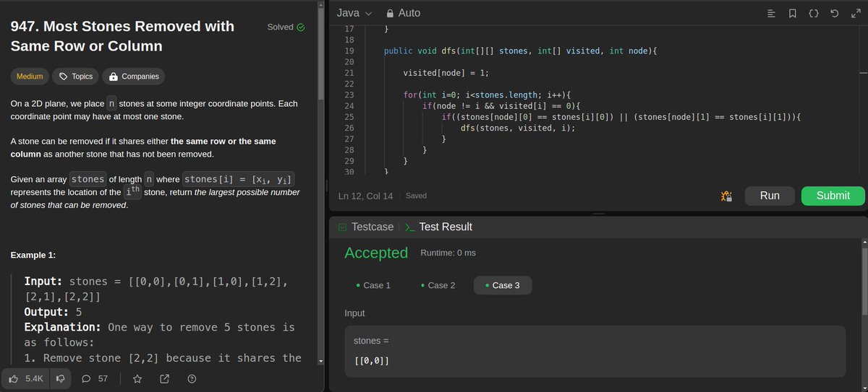Star this problem as favorite
868x392 pixels.
tap(137, 378)
